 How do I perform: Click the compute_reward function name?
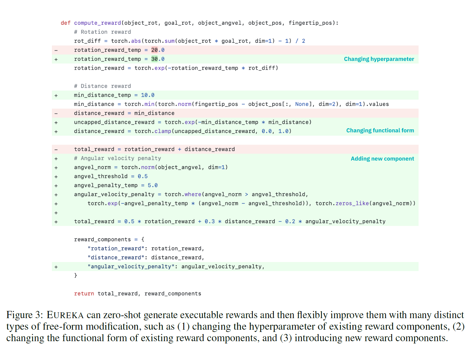[97, 23]
